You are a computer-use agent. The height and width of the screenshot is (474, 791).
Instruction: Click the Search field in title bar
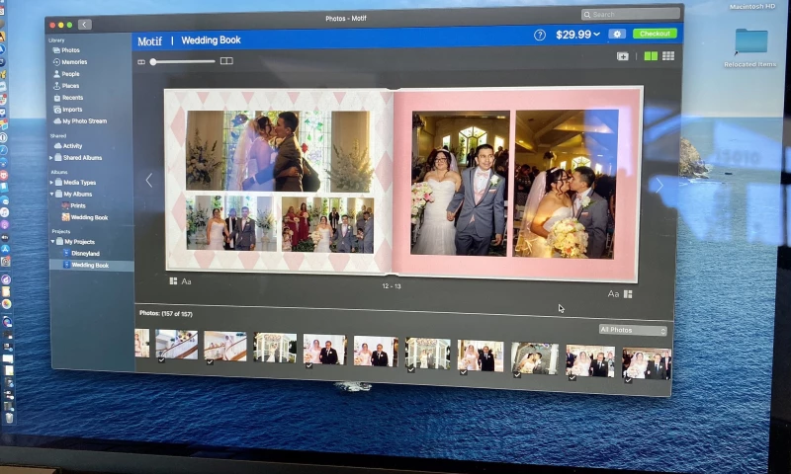pos(630,15)
